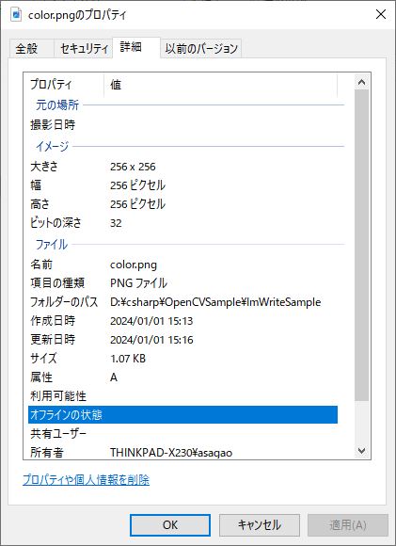Screen dimensions: 396x546
Task: Select the 詳細 tab
Action: [131, 47]
